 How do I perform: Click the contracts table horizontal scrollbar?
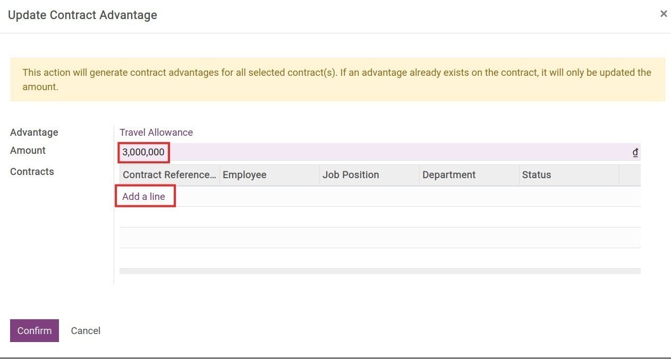pos(380,272)
